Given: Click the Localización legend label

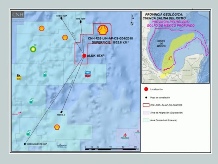Looking at the screenshot, I should tap(156, 89).
